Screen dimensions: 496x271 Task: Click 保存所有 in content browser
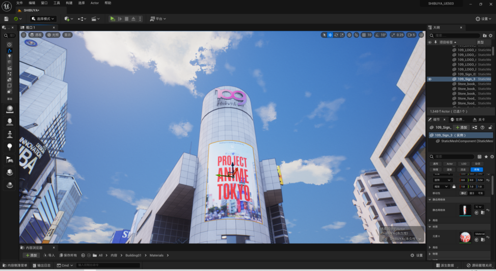(68, 255)
